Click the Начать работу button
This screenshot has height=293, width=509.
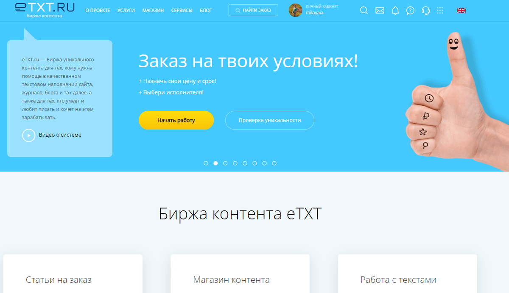(176, 120)
